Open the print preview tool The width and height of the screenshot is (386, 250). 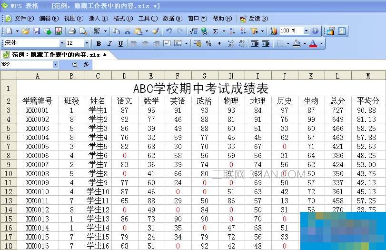click(83, 31)
